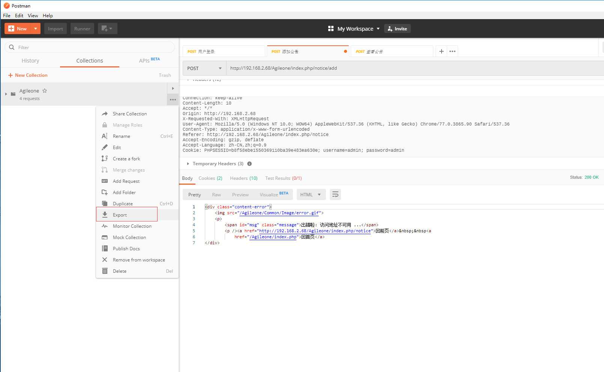Click the Duplicate icon in context menu
604x372 pixels.
pos(105,203)
